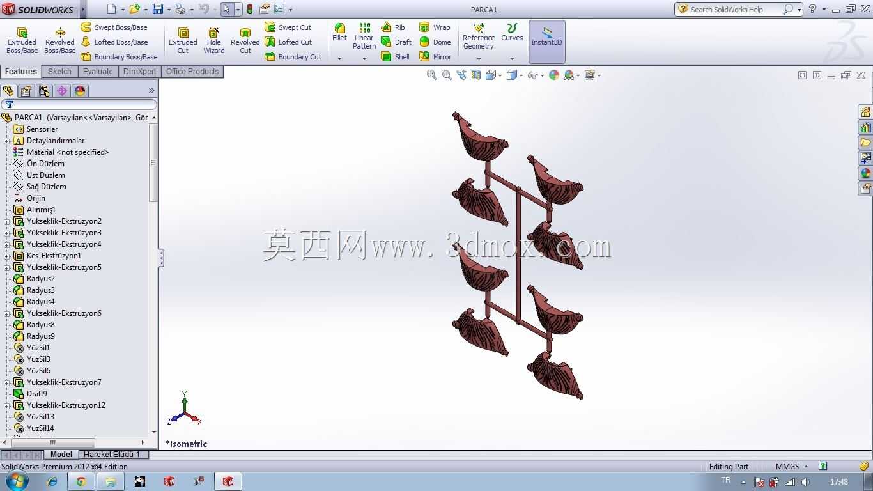The height and width of the screenshot is (491, 873).
Task: Expand the Yükseklik-Ekstrüzyon2 feature node
Action: tap(6, 221)
